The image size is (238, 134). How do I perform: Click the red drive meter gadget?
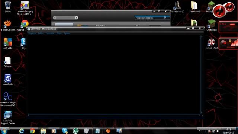pyautogui.click(x=228, y=27)
